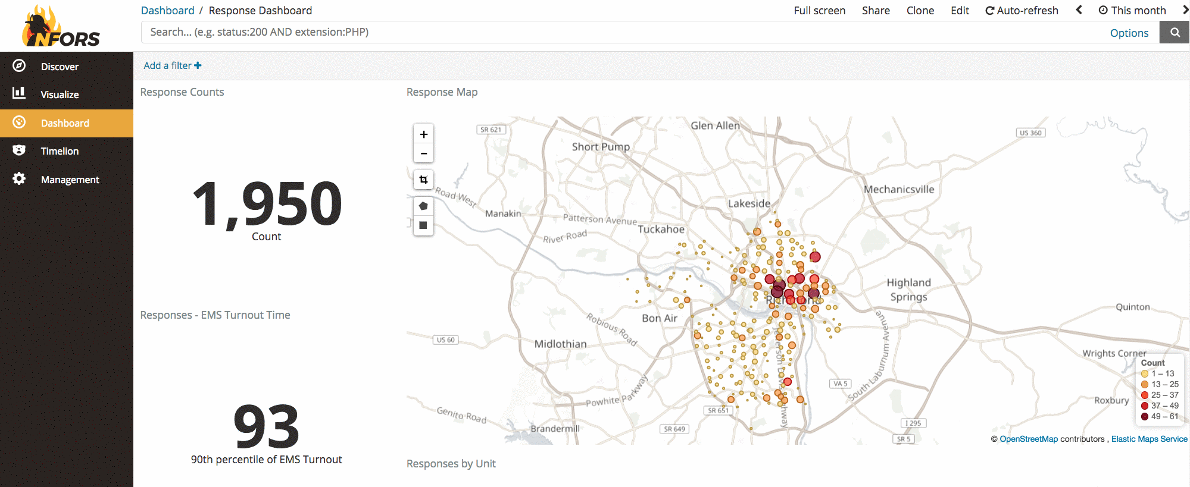Click the search magnifying glass button
This screenshot has height=487, width=1190.
tap(1175, 33)
